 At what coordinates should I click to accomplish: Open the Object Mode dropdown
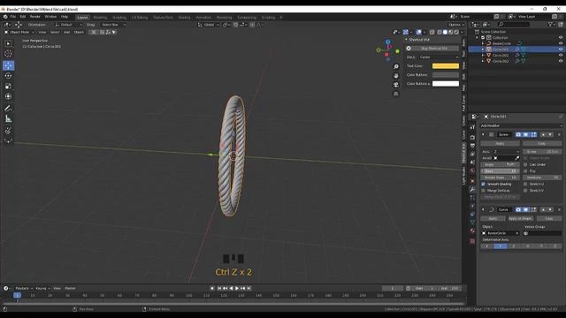(x=19, y=32)
